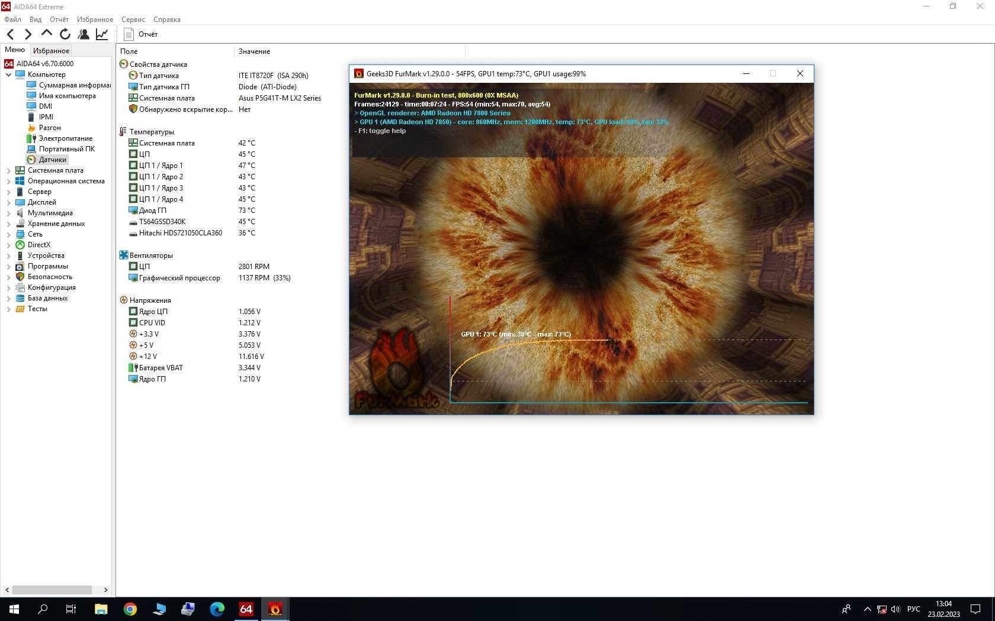Viewport: 995px width, 621px height.
Task: Expand the Дисплей tree node
Action: pyautogui.click(x=8, y=202)
